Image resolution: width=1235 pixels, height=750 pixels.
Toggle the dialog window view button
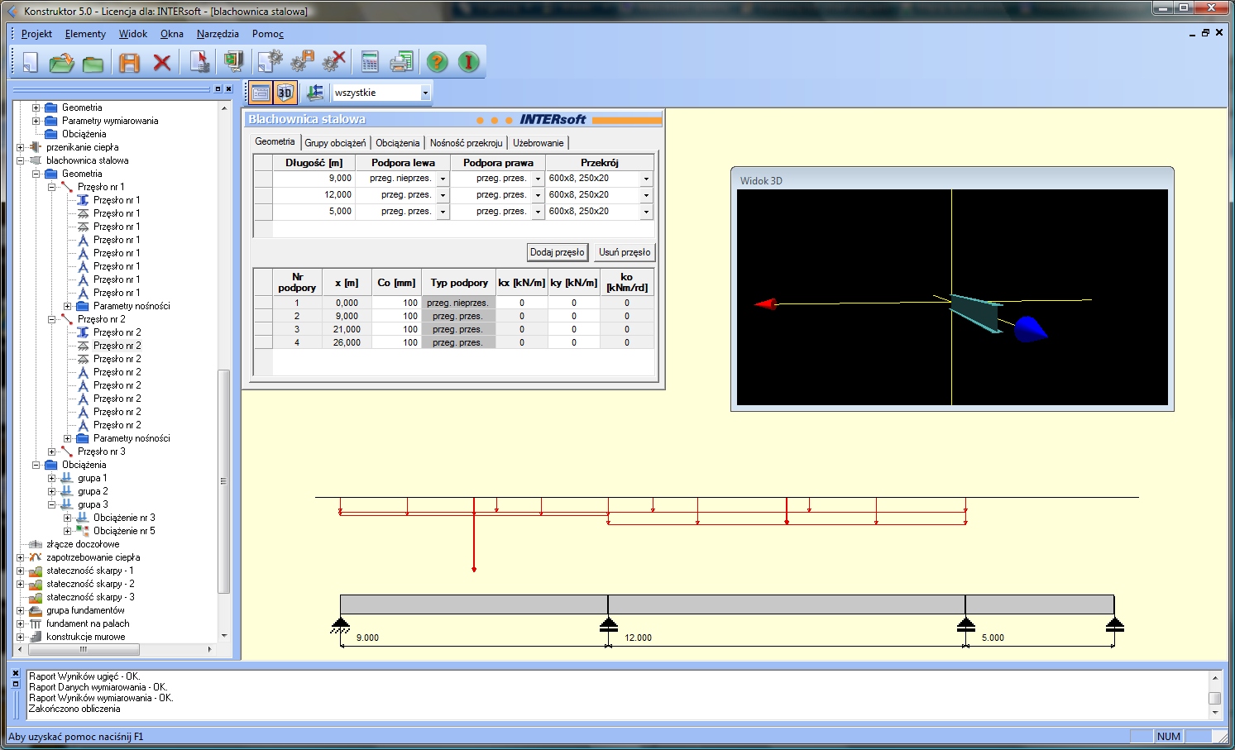coord(261,93)
